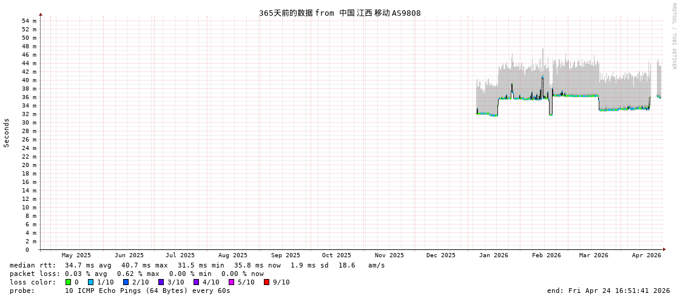
Task: Click the RRDTOOL / TOBI OETIKER watermark
Action: pos(673,36)
